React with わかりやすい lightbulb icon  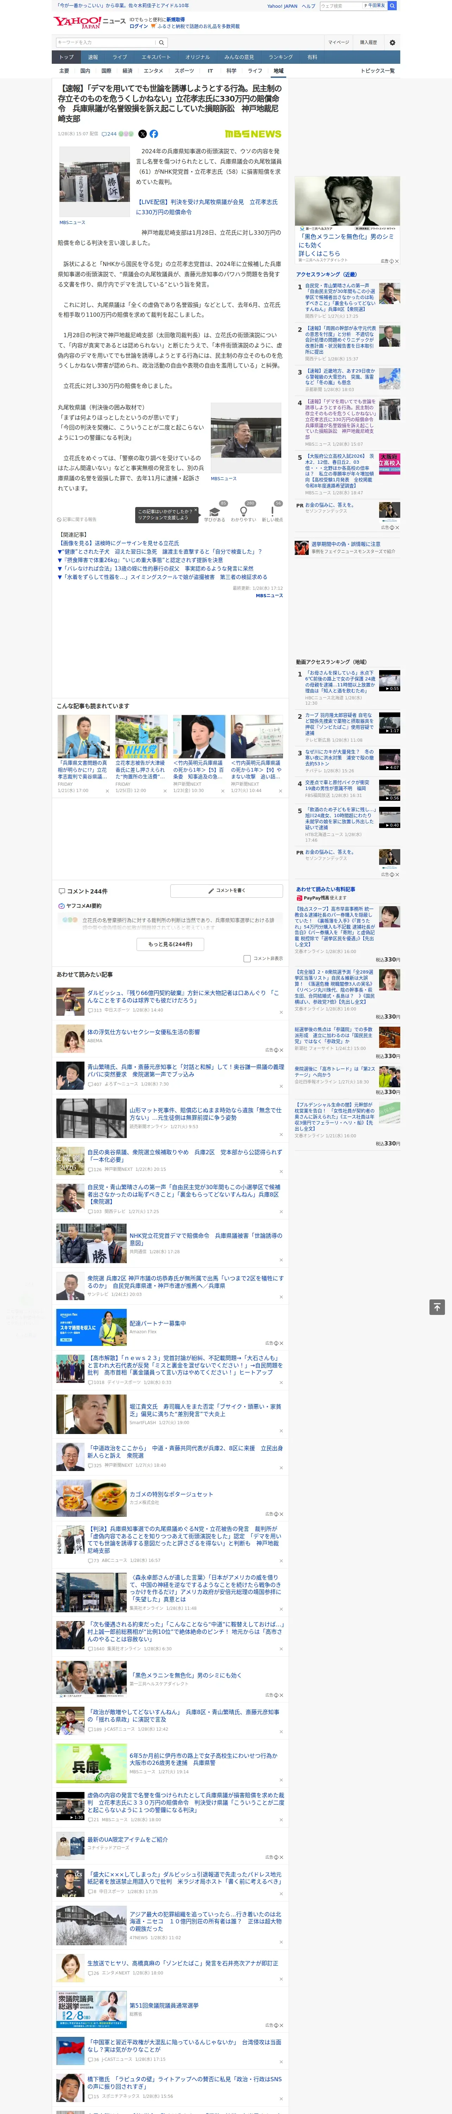(x=244, y=511)
